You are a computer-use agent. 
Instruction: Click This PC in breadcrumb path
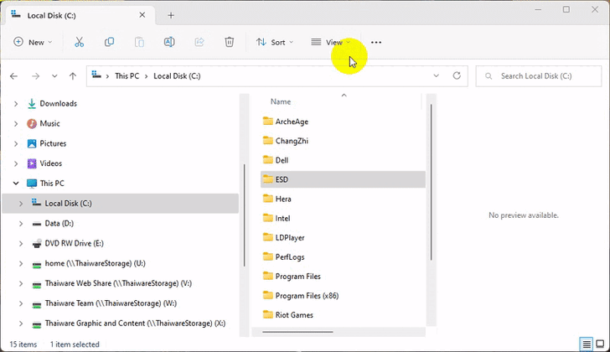[x=127, y=75]
